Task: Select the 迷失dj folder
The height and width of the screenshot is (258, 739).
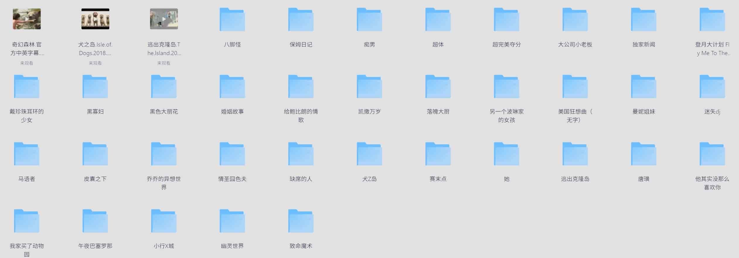Action: click(x=712, y=87)
